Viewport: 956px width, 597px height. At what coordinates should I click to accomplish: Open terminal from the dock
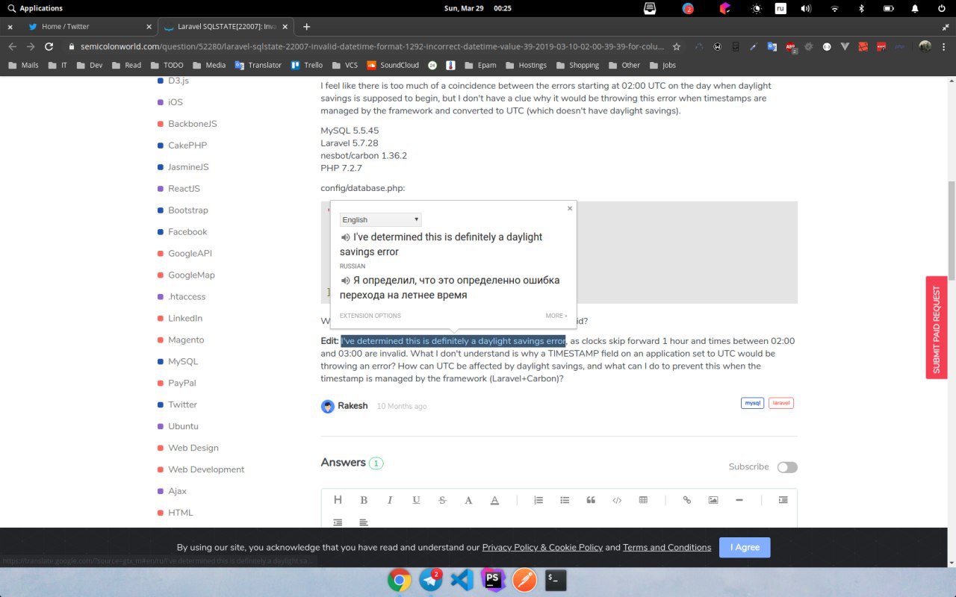555,579
